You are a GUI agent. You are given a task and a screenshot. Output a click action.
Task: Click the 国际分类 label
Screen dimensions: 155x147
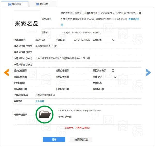pos(97,40)
